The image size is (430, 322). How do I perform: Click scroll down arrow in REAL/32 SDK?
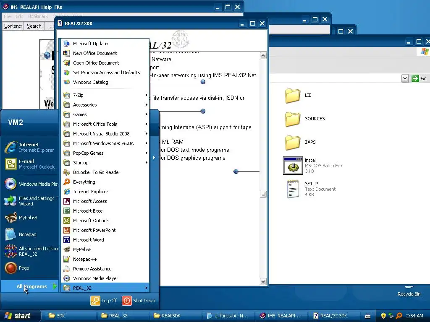coord(263,281)
